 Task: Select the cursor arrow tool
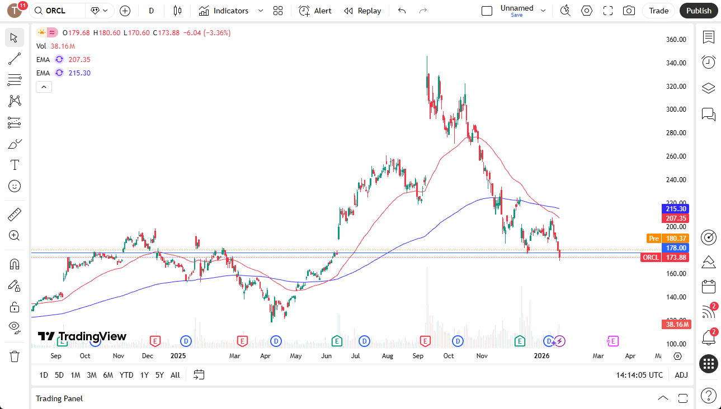[x=15, y=38]
